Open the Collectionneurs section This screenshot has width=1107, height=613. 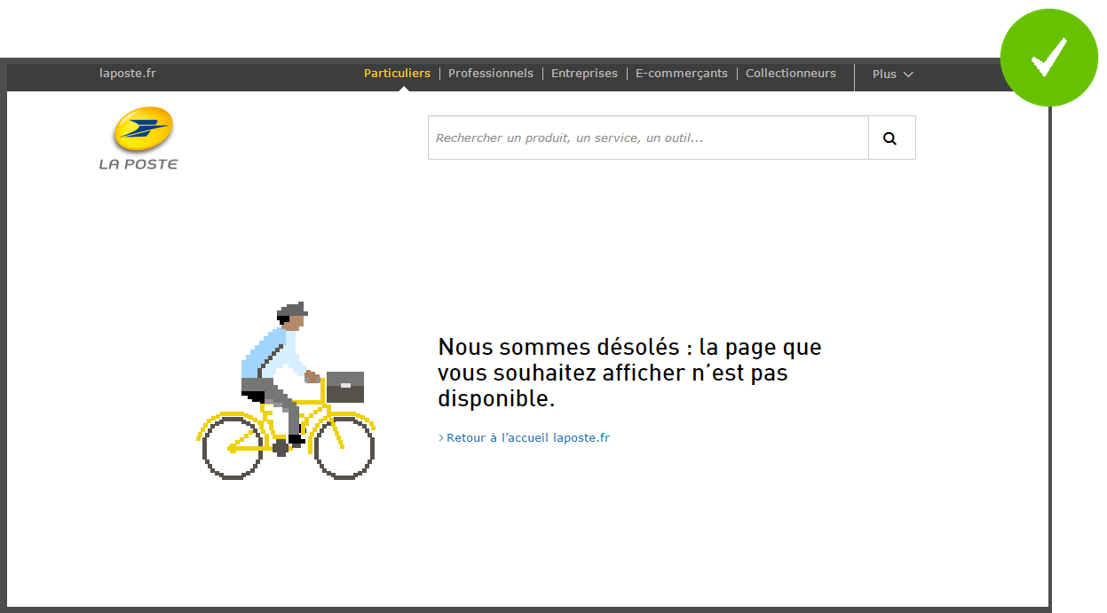point(790,74)
